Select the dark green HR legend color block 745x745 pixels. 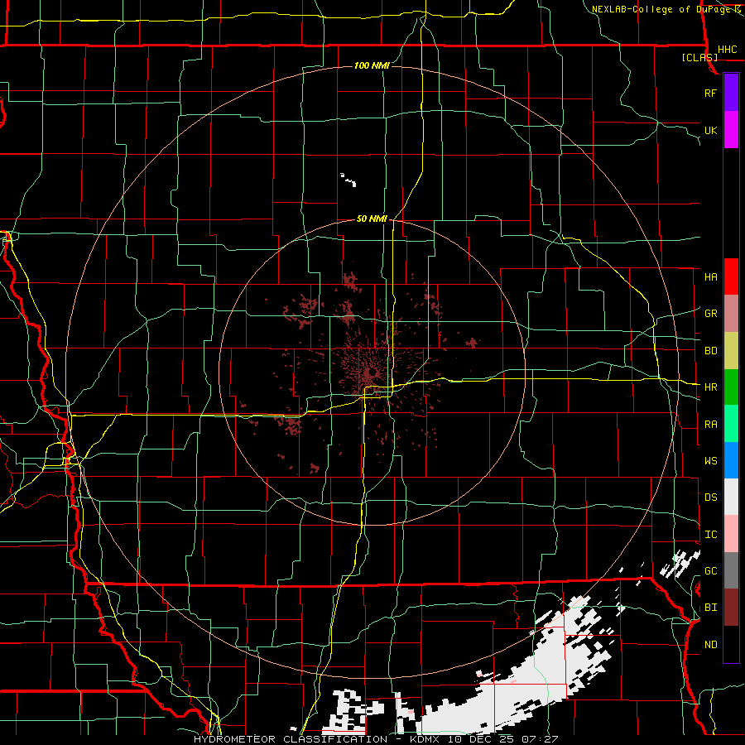(731, 387)
